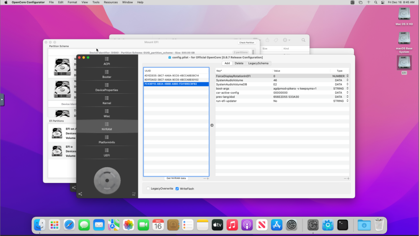
Task: Open Terminal from the Dock
Action: (x=343, y=225)
